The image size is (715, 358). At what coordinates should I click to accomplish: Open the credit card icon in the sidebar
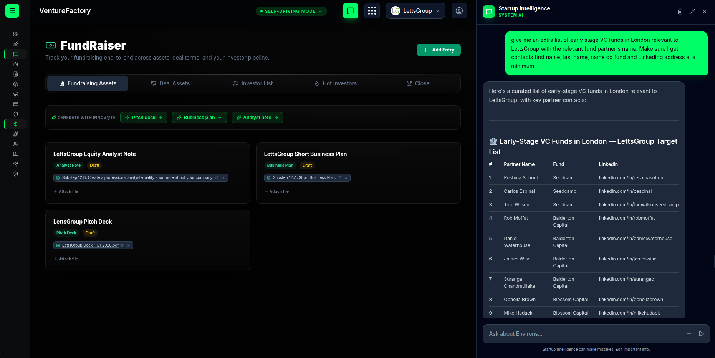pyautogui.click(x=16, y=104)
